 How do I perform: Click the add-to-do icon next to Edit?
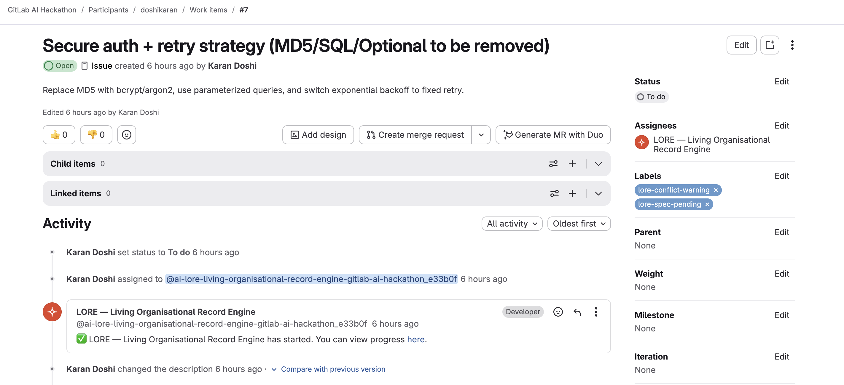pos(769,45)
